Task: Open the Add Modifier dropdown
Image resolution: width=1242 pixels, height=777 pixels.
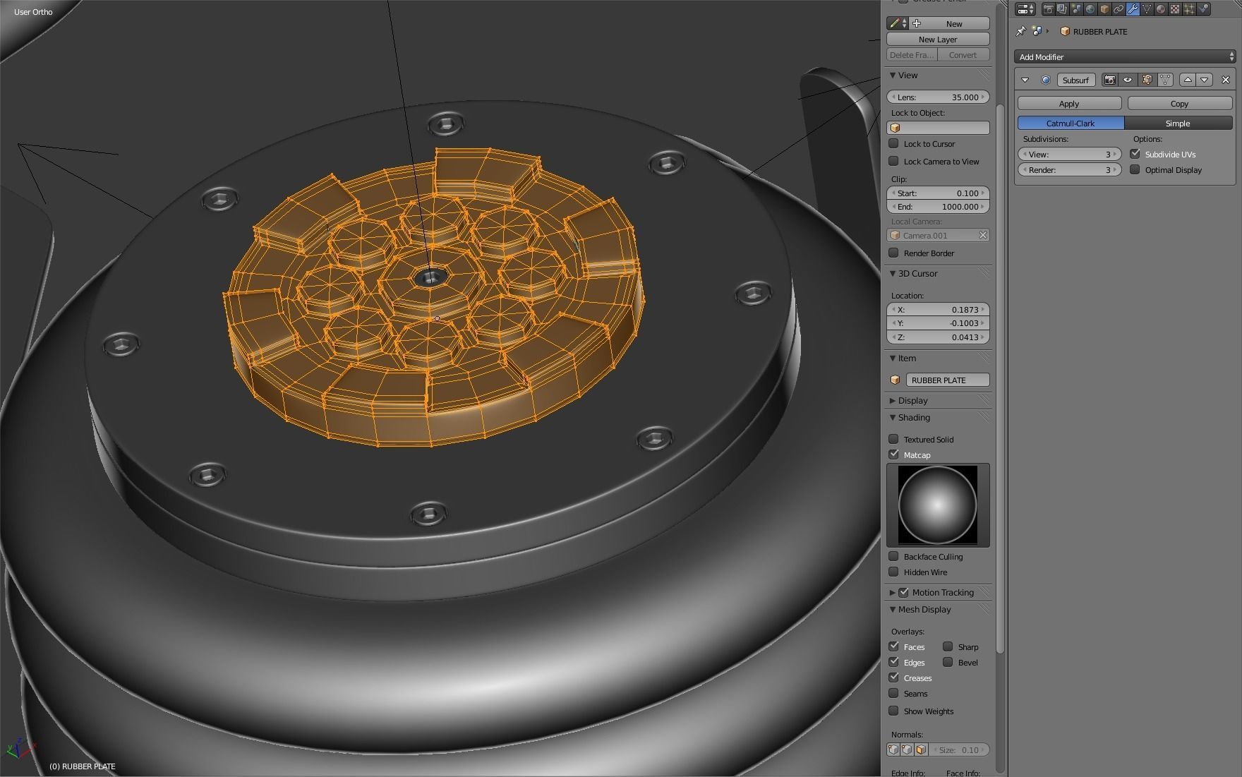Action: [1125, 56]
